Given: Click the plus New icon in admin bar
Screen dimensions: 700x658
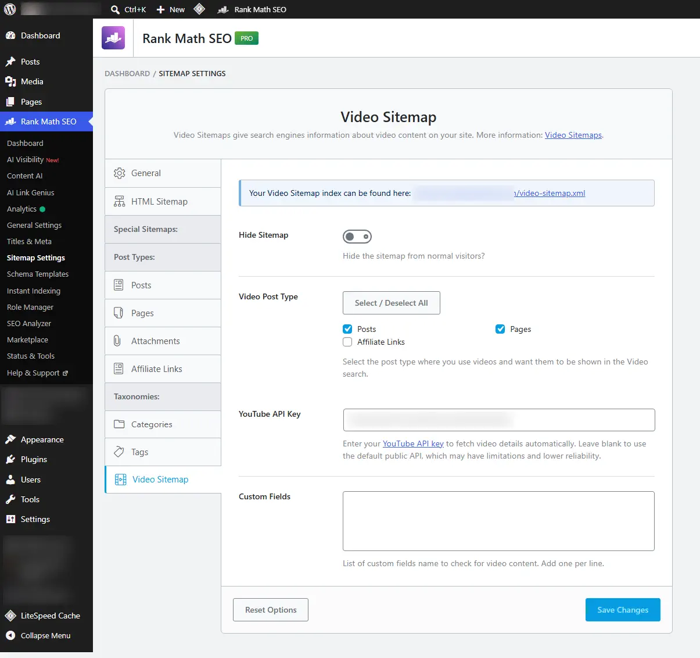Looking at the screenshot, I should [161, 9].
